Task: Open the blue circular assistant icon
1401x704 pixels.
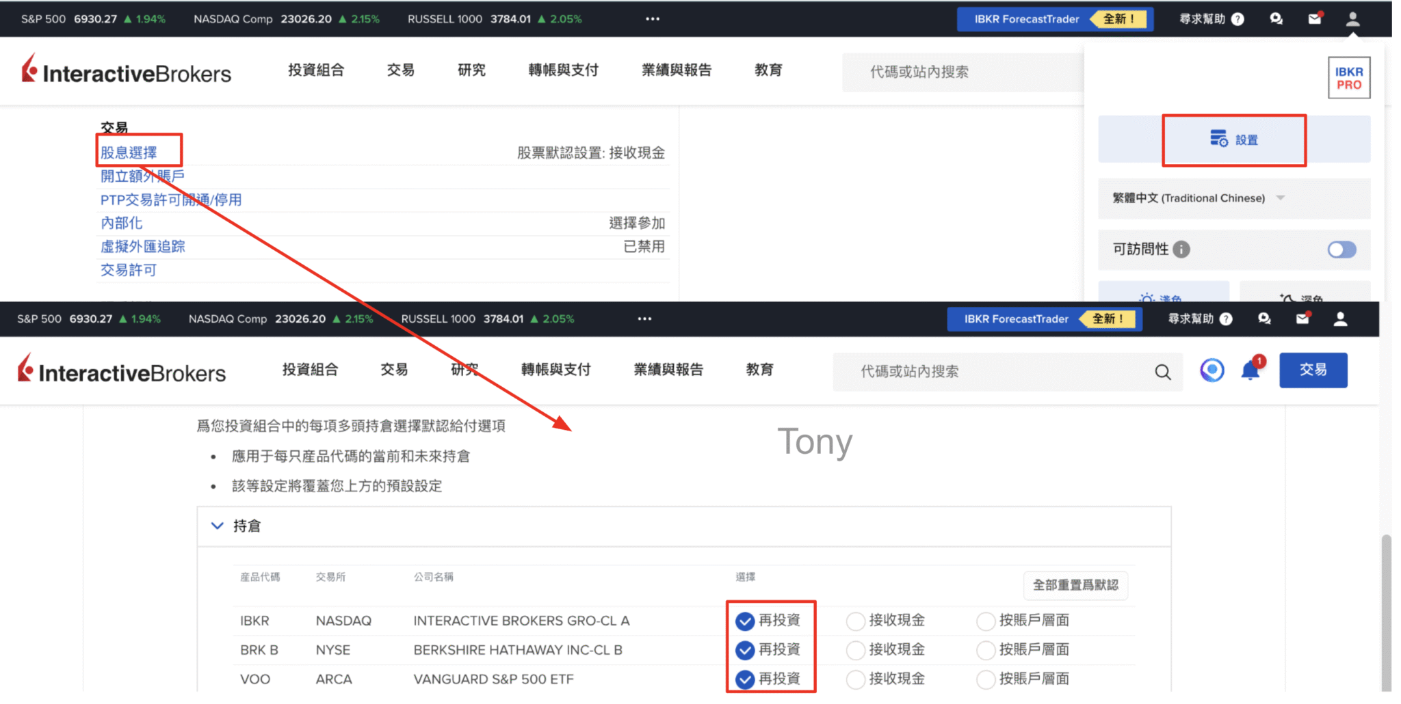Action: (x=1212, y=370)
